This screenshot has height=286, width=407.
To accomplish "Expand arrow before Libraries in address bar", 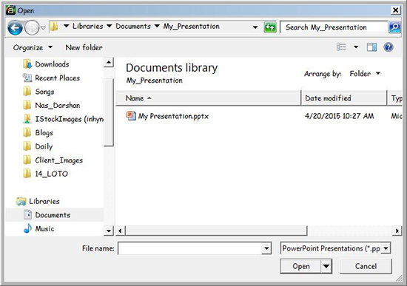I will click(67, 26).
